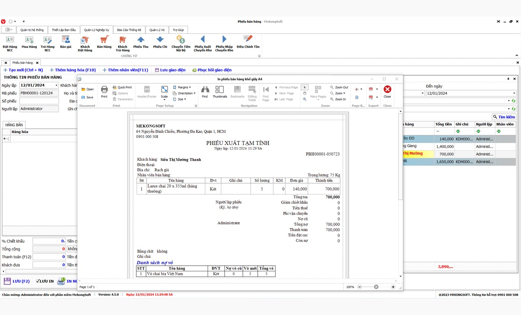Open the Đến ngày date dropdown

click(514, 93)
